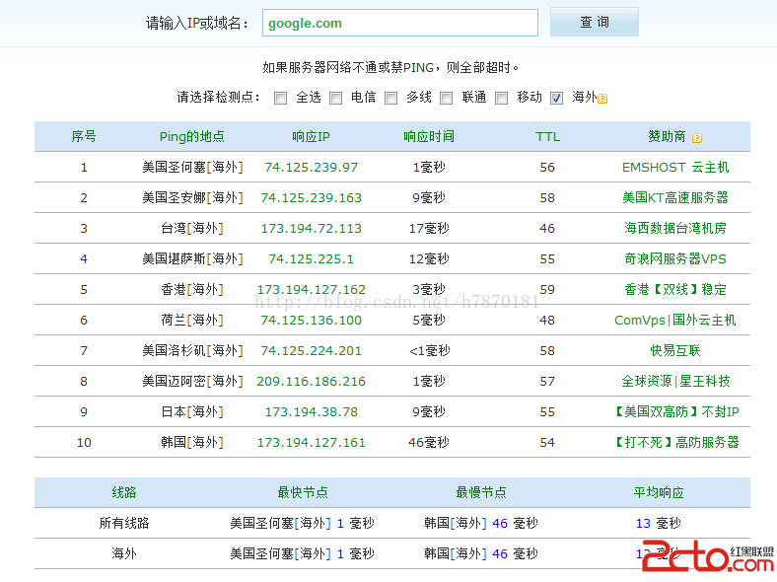This screenshot has width=777, height=582.
Task: Click the 美国堪萨斯[海外] location cell
Action: click(x=192, y=259)
